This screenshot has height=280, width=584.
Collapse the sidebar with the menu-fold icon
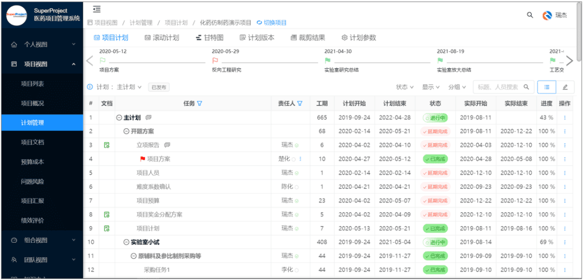pyautogui.click(x=97, y=9)
